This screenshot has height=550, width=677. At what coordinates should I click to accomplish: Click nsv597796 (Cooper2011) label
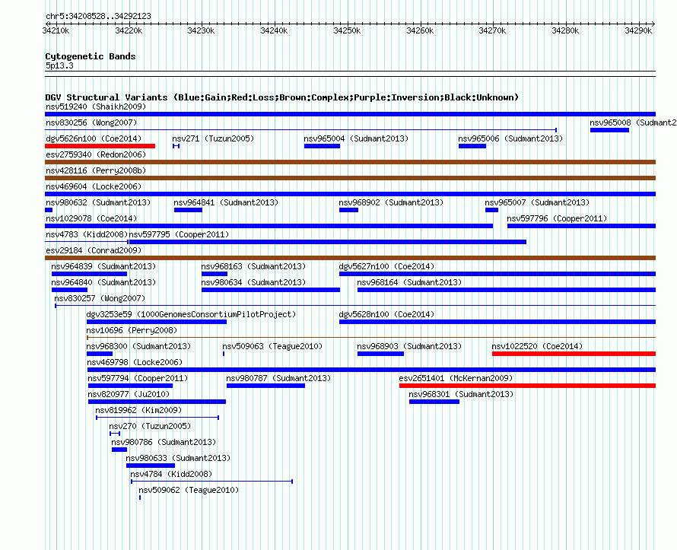(557, 218)
